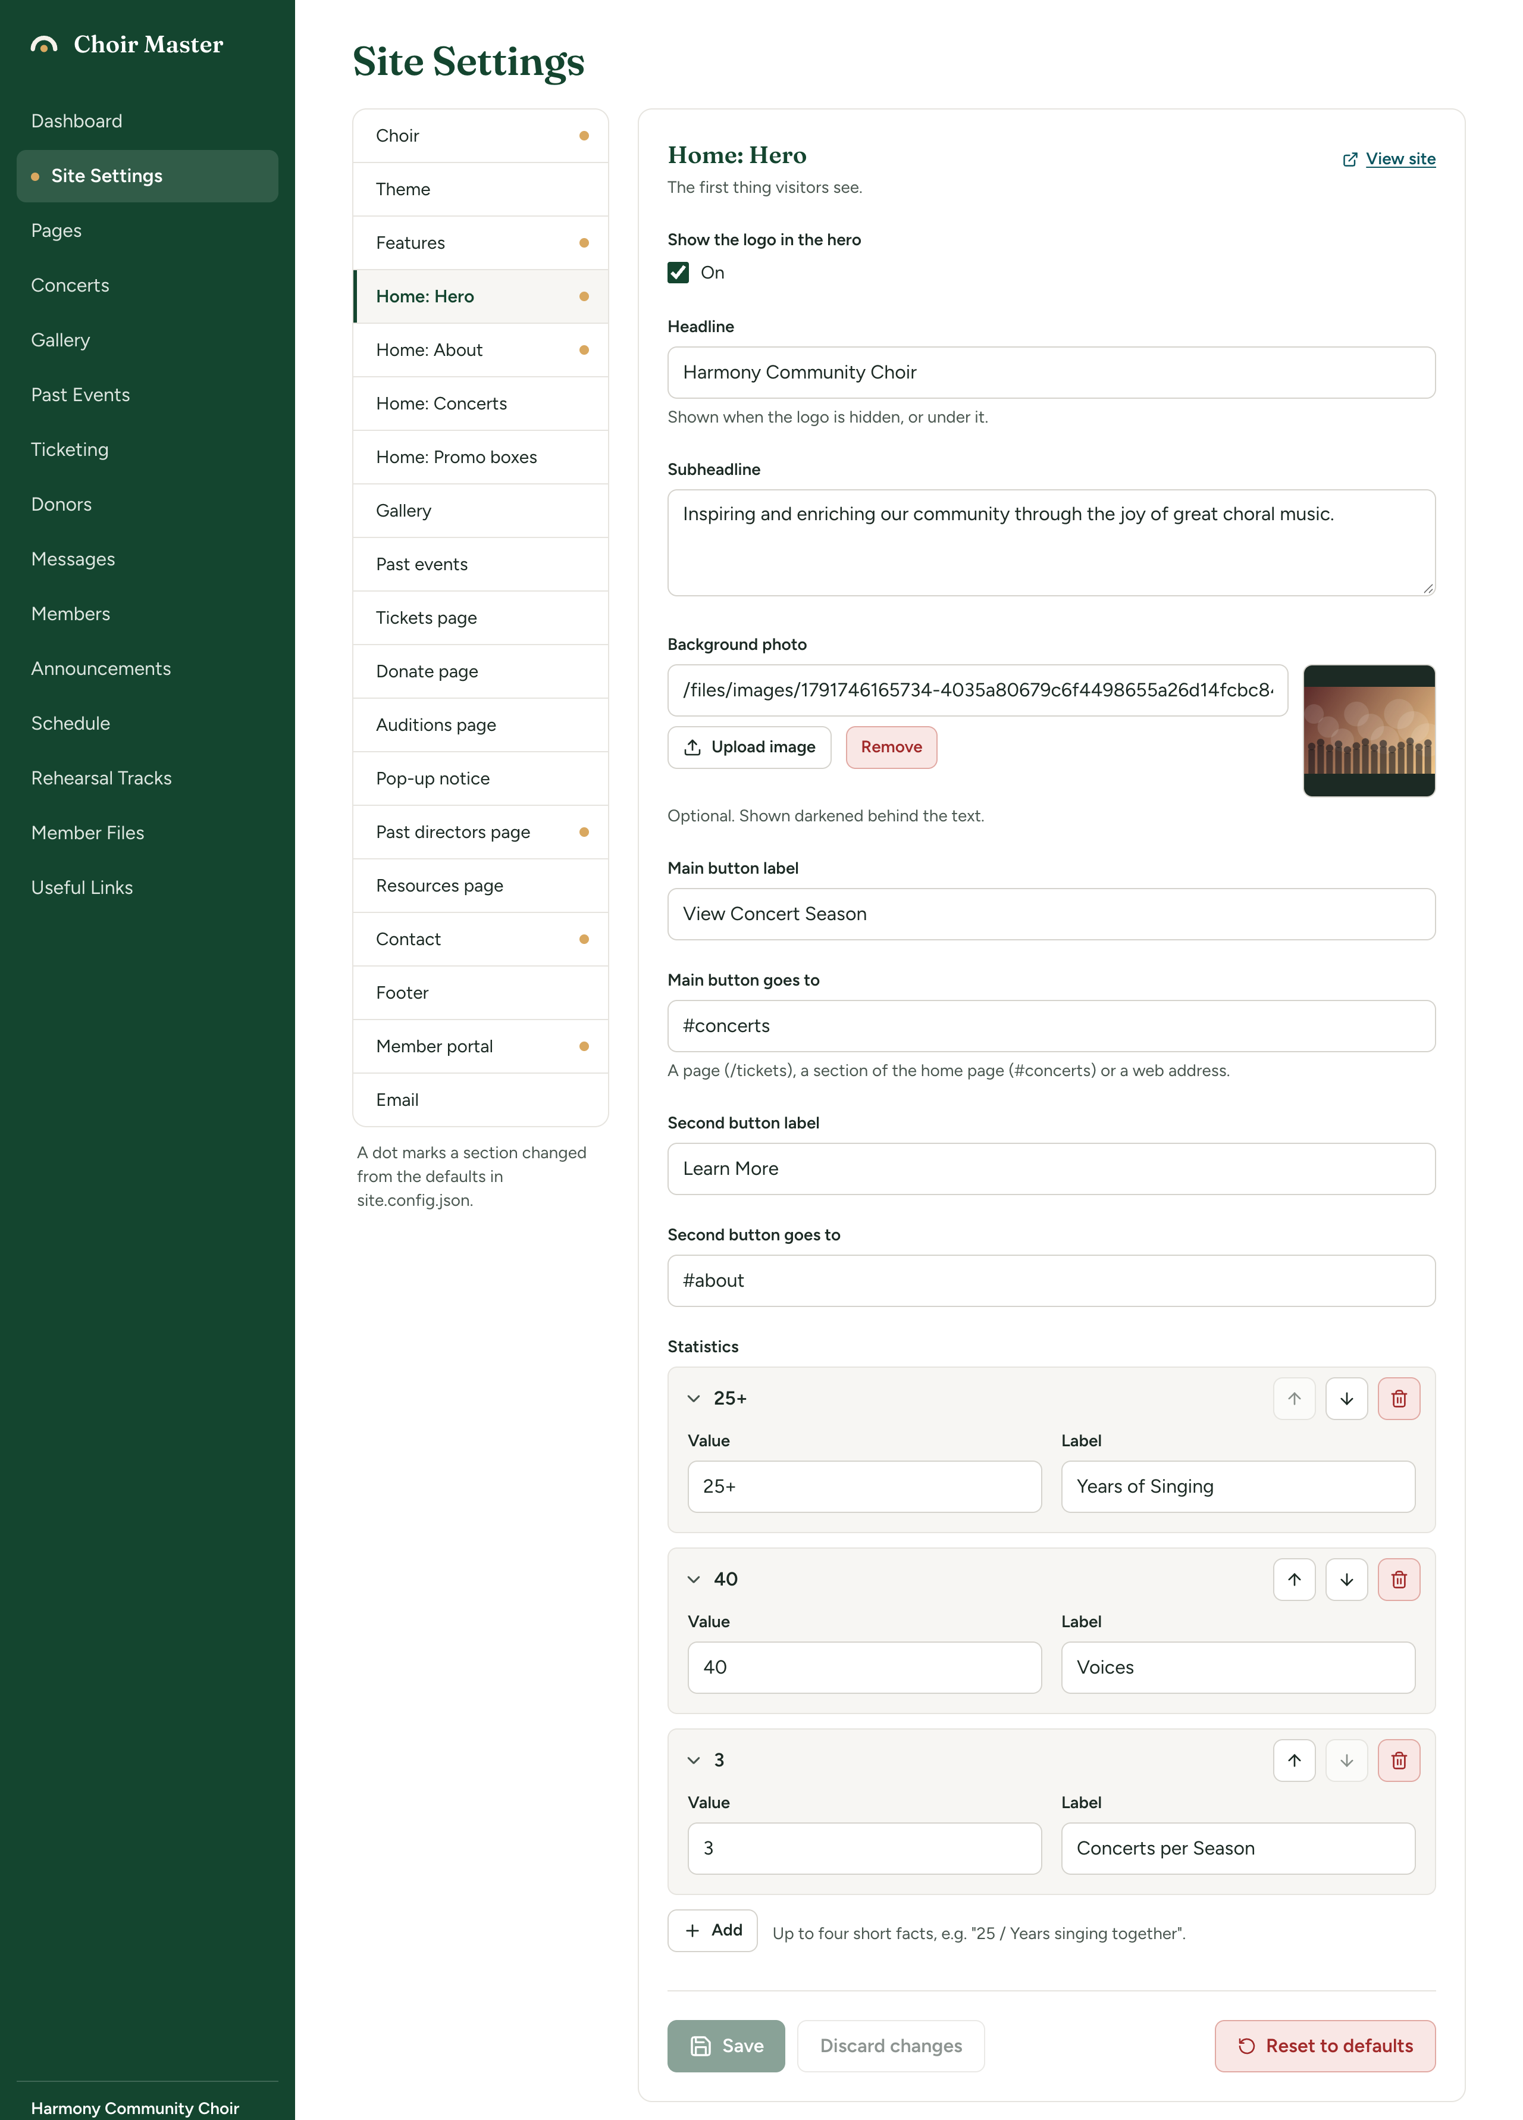Reset the section to defaults
Viewport: 1523px width, 2120px height.
[1324, 2046]
